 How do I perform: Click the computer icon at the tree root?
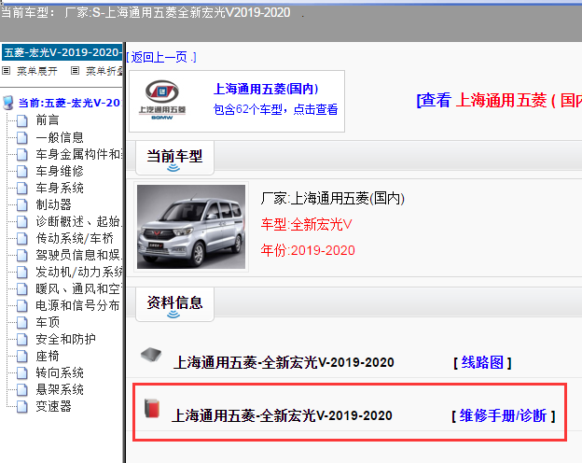coord(7,103)
